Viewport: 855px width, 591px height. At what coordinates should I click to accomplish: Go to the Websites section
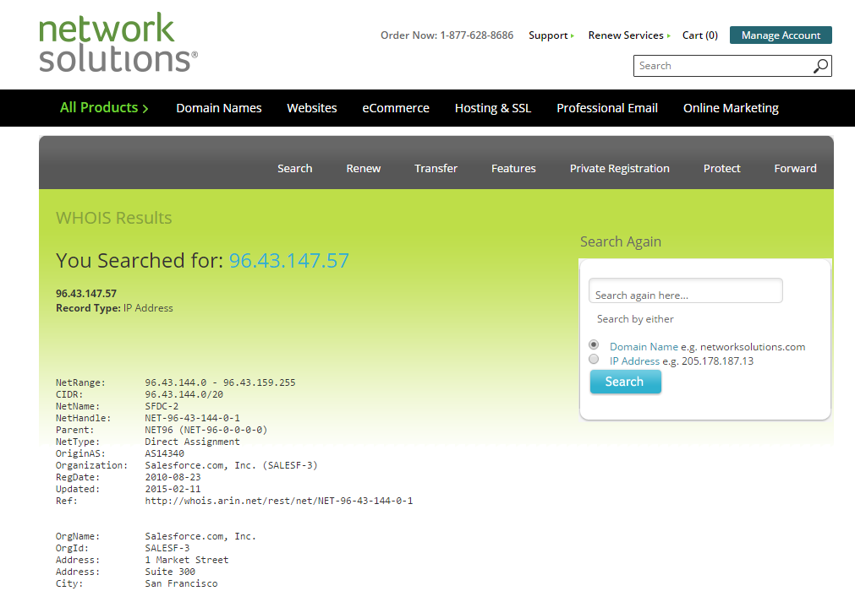312,108
